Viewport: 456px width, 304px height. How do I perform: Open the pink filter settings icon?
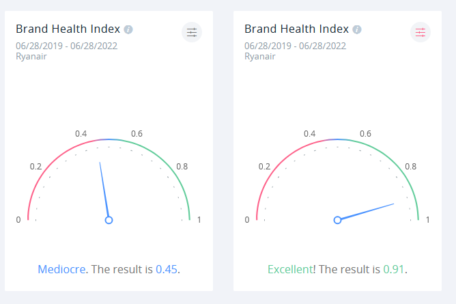(x=421, y=32)
